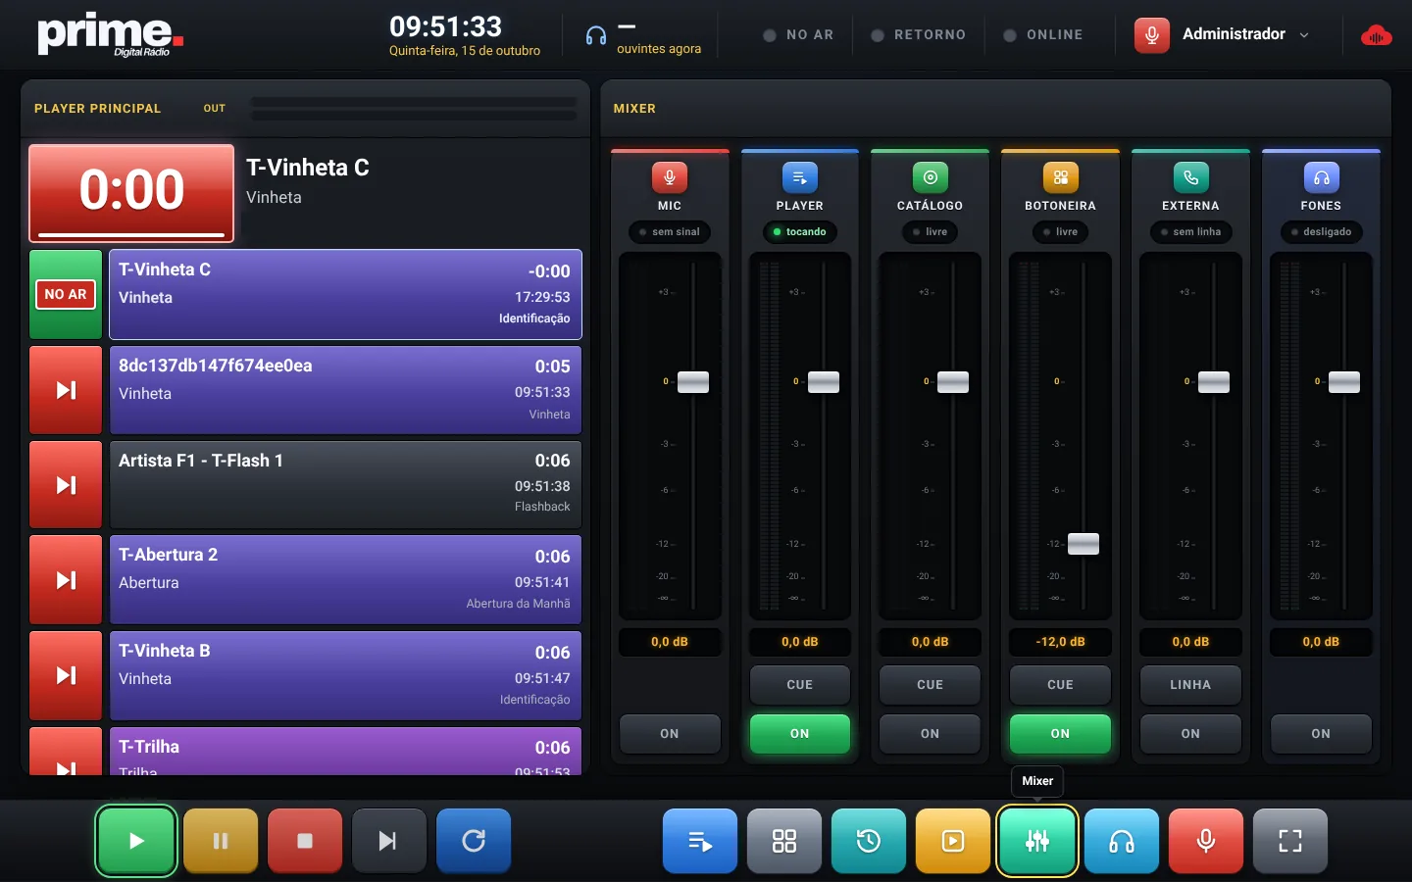The height and width of the screenshot is (882, 1412).
Task: Open the teal history clock icon
Action: point(869,840)
